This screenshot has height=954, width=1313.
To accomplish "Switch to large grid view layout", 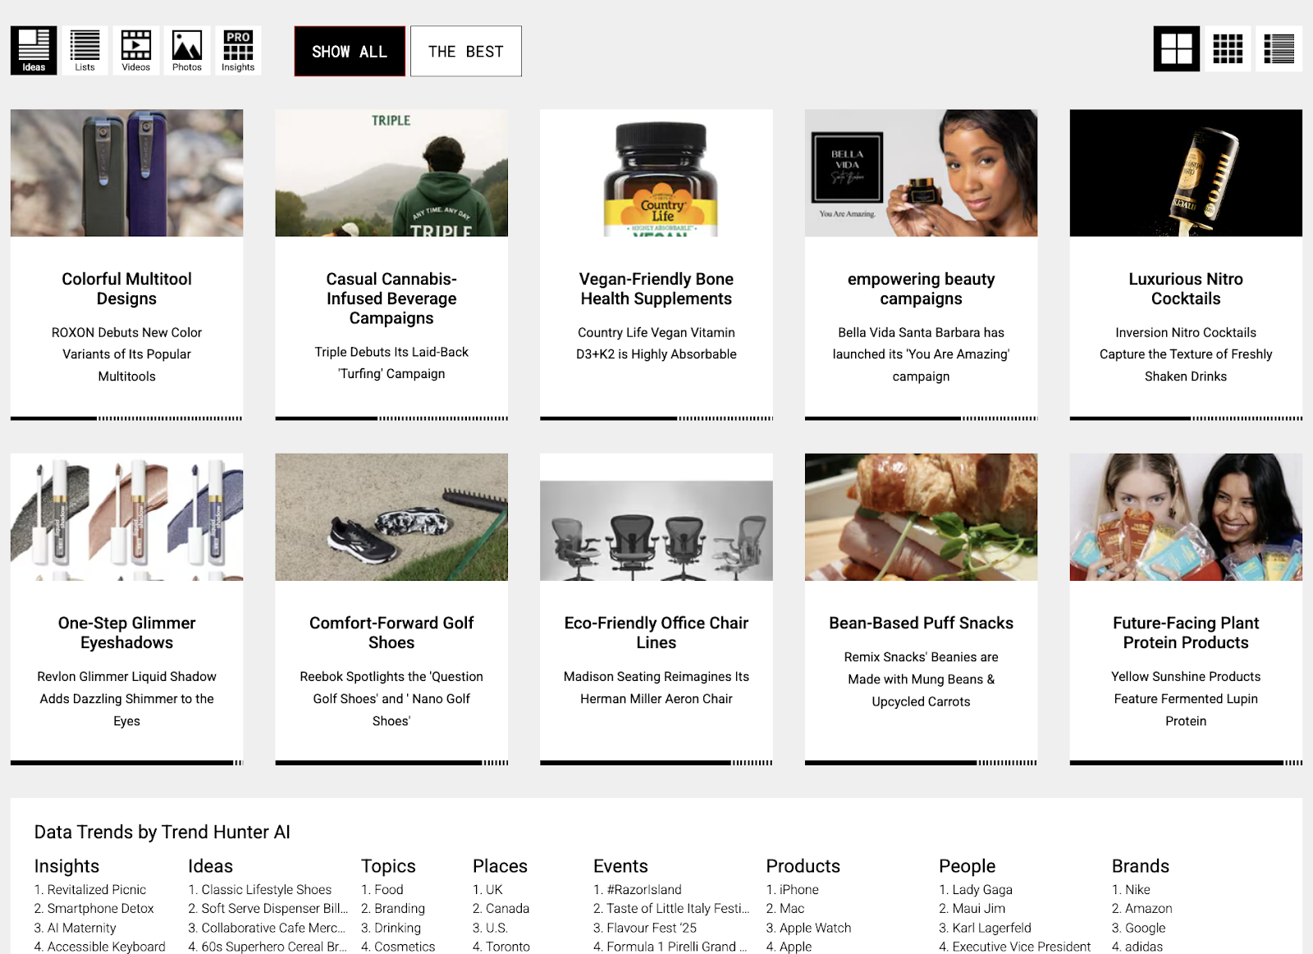I will (1176, 49).
